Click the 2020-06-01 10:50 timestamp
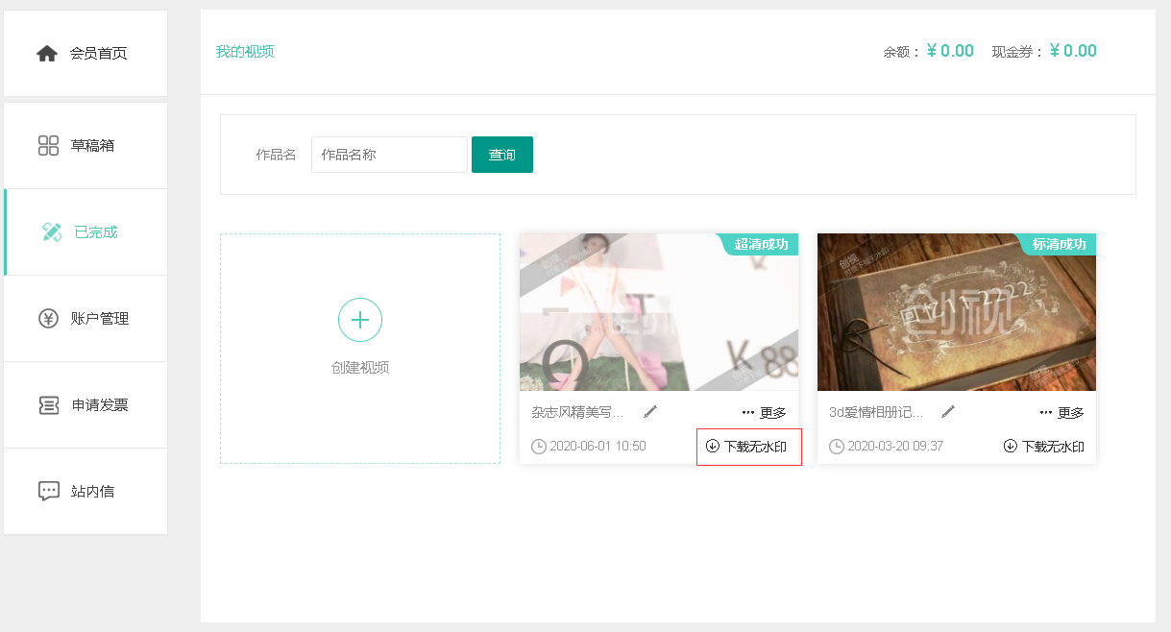This screenshot has width=1171, height=632. click(598, 447)
